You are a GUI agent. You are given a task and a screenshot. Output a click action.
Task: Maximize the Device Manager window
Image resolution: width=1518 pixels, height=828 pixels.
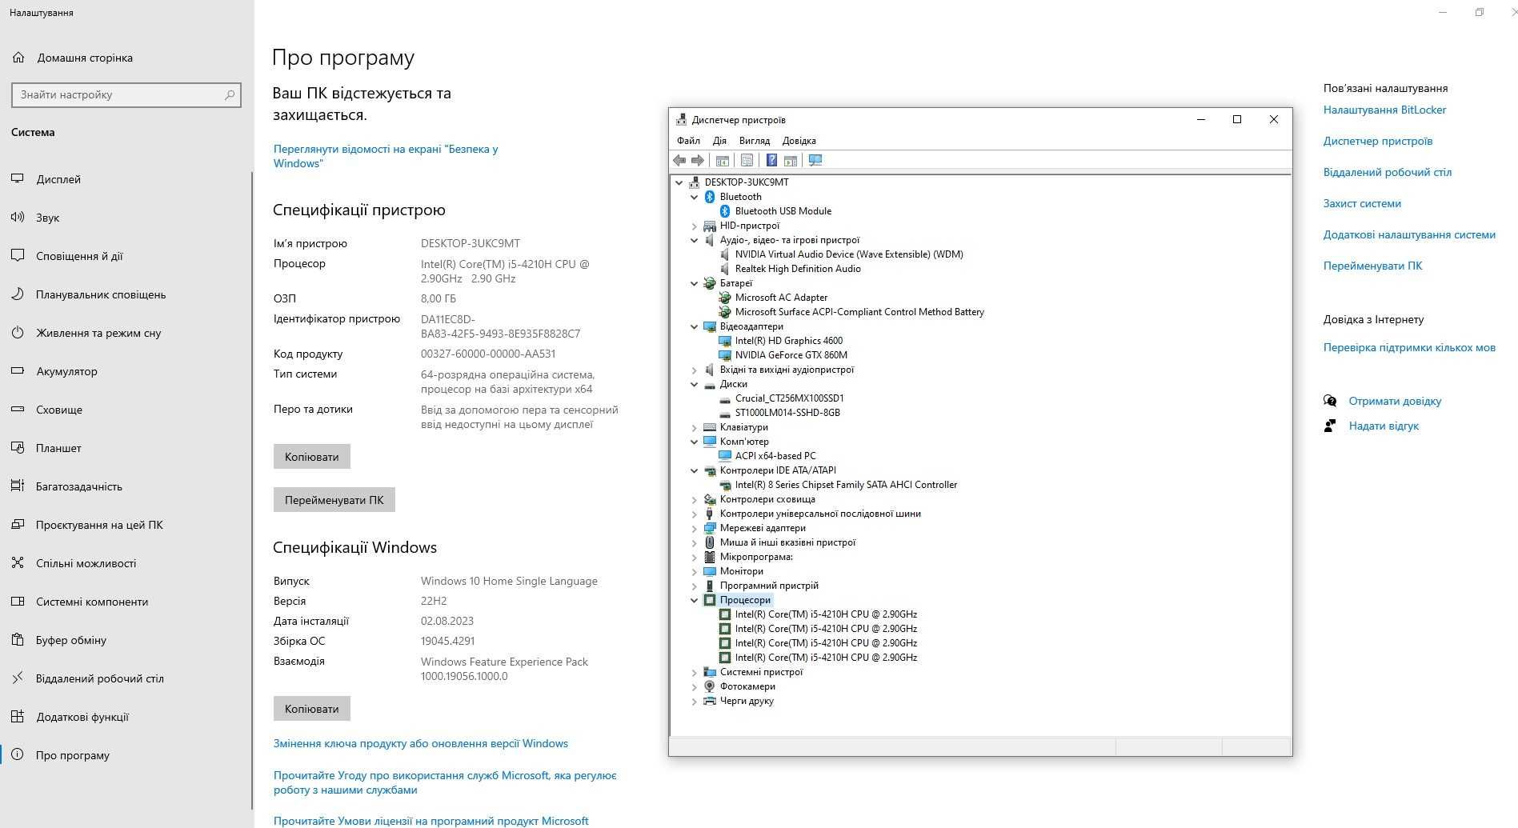coord(1237,119)
